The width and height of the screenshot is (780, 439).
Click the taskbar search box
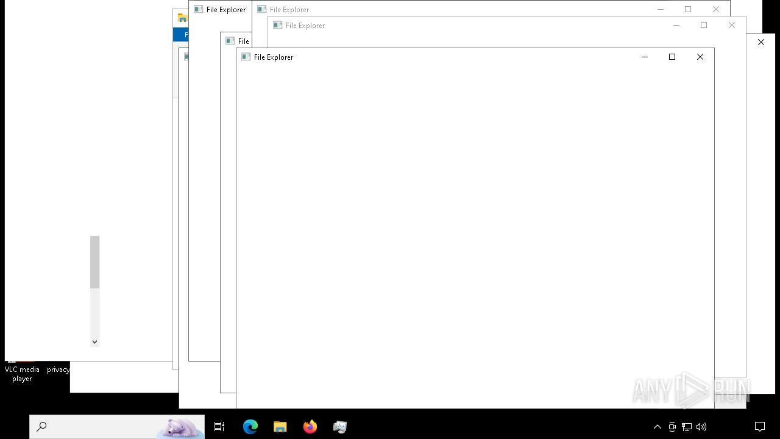[117, 427]
